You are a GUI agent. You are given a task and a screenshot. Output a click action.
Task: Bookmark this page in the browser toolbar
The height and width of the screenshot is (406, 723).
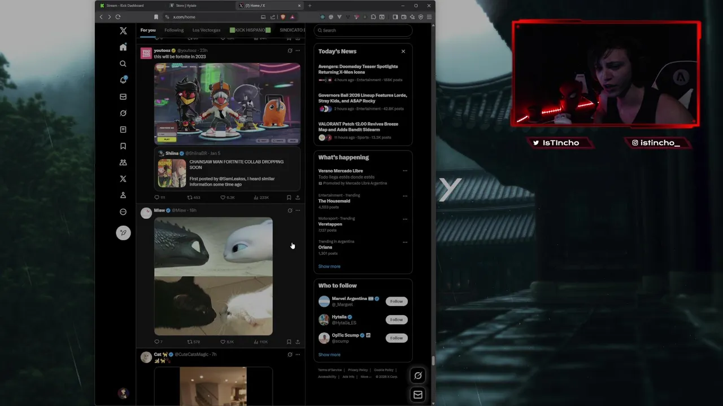156,17
